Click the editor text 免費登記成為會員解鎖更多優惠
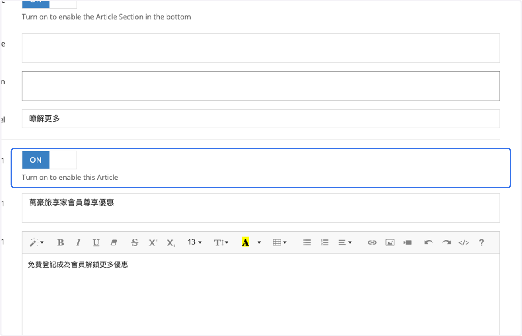 pos(78,264)
